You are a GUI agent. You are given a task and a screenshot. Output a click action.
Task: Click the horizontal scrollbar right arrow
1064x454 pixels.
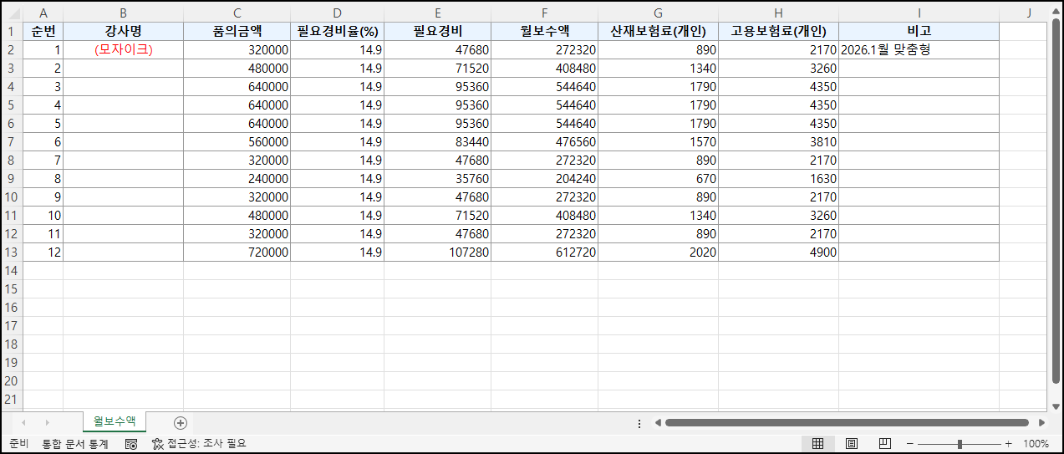1041,423
